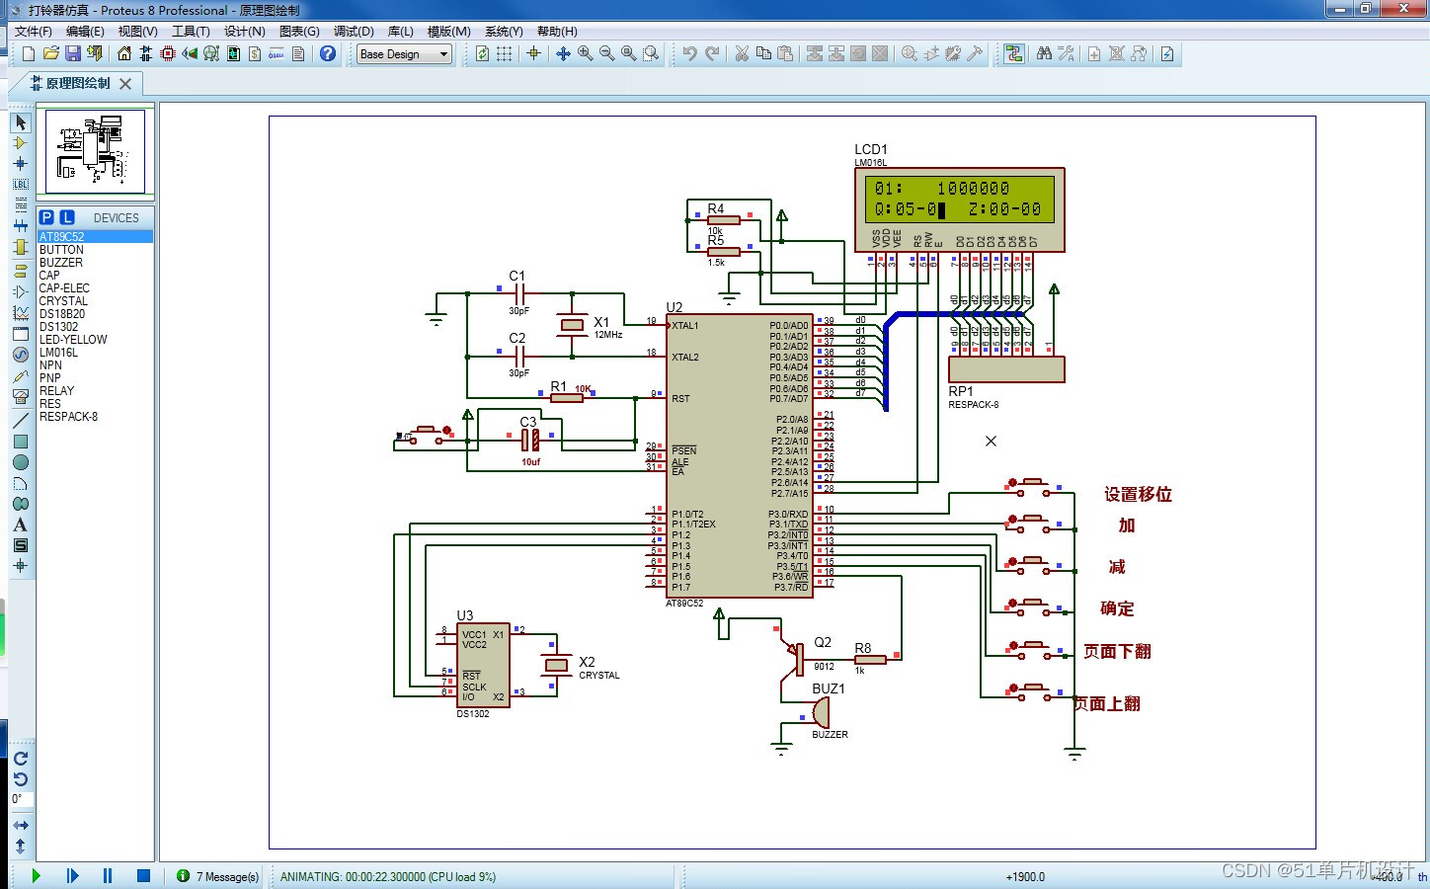This screenshot has height=889, width=1430.
Task: Select the Junction Dot Mode tool
Action: coord(21,164)
